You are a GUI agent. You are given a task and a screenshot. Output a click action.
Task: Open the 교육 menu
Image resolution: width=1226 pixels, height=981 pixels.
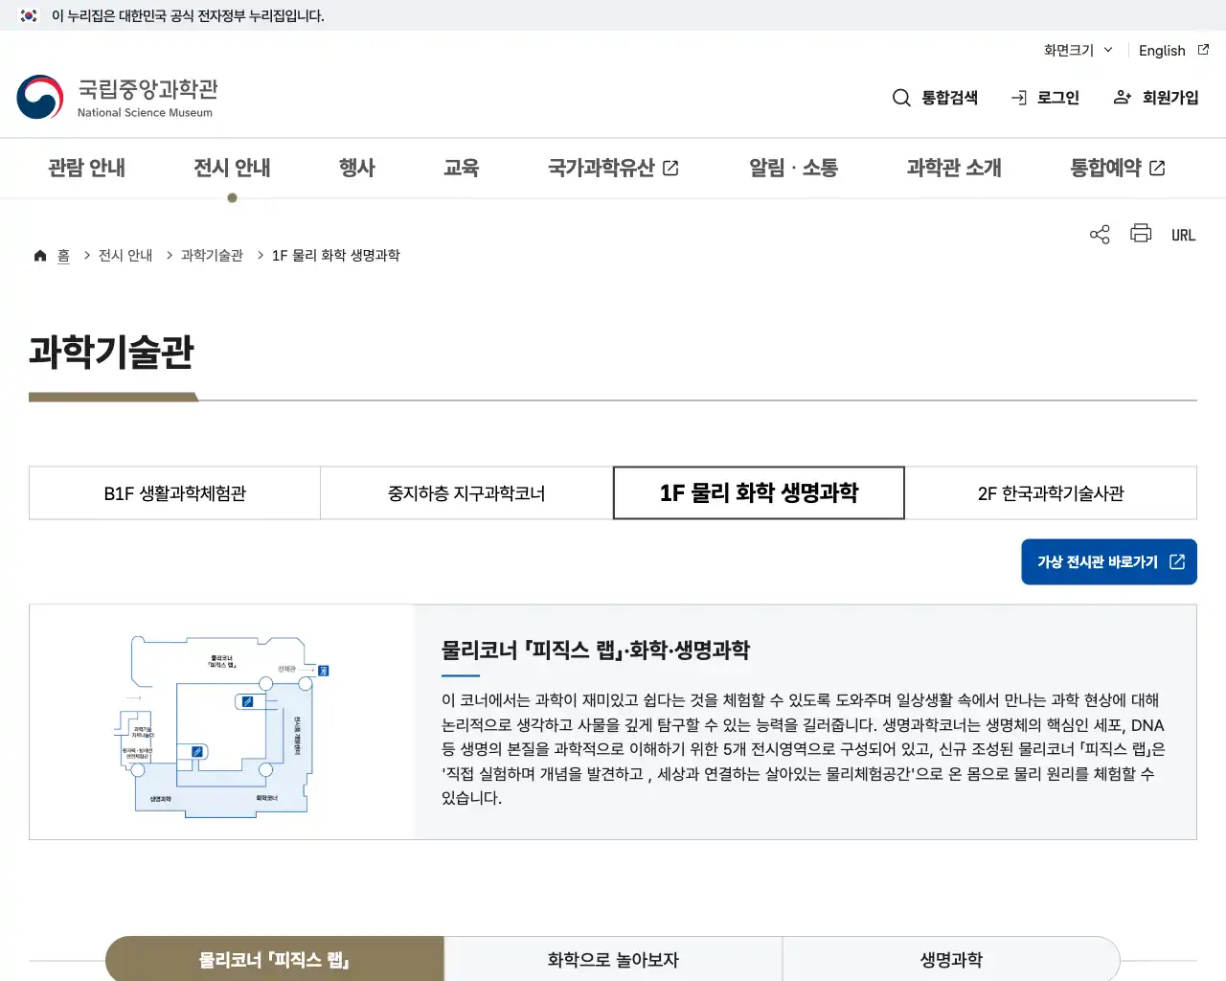click(x=462, y=168)
